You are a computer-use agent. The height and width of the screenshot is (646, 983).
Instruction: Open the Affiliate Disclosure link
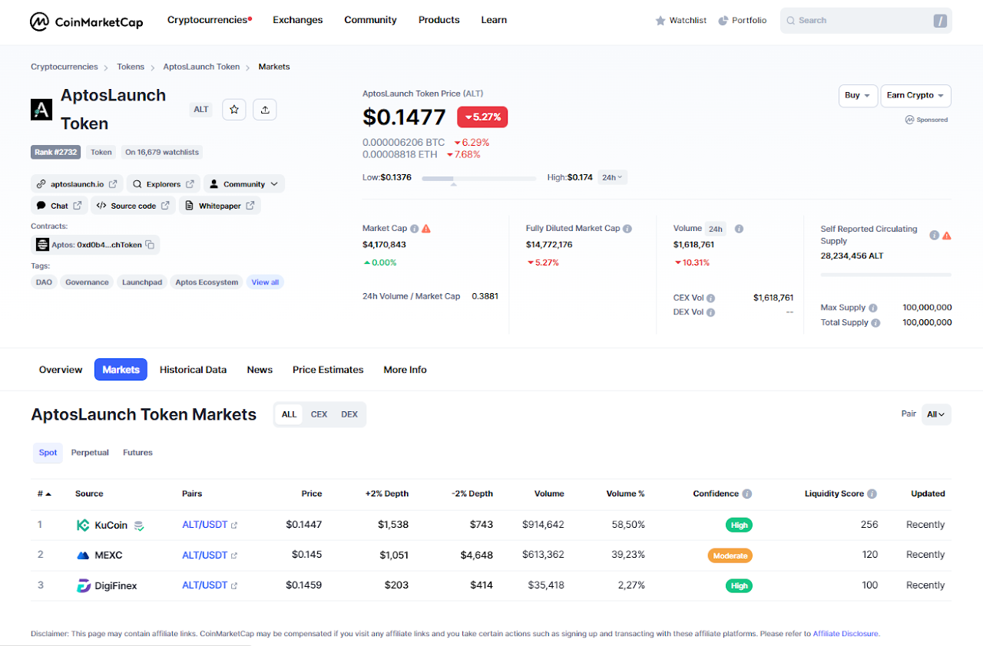(x=846, y=634)
